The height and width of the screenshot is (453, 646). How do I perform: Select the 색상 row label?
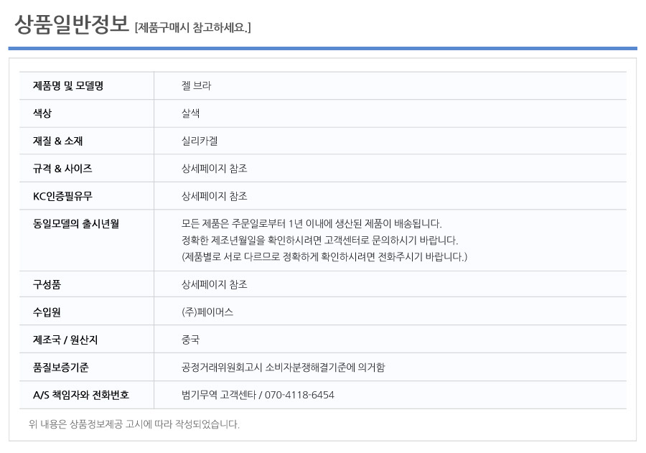[42, 113]
